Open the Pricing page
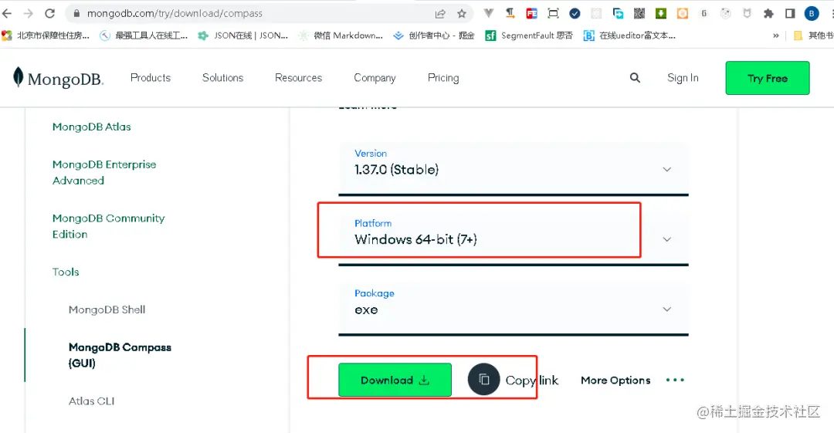The width and height of the screenshot is (834, 433). [443, 78]
